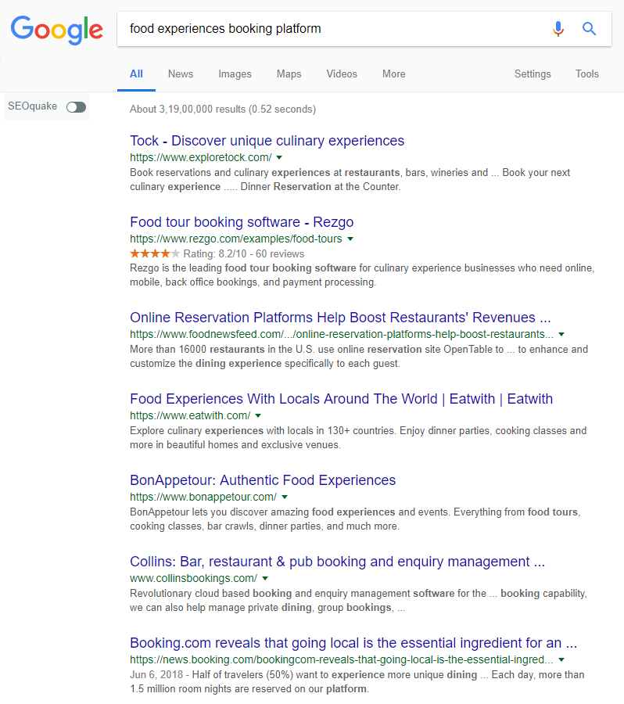Open Eatwith Food Experiences result
This screenshot has height=704, width=624.
[341, 399]
